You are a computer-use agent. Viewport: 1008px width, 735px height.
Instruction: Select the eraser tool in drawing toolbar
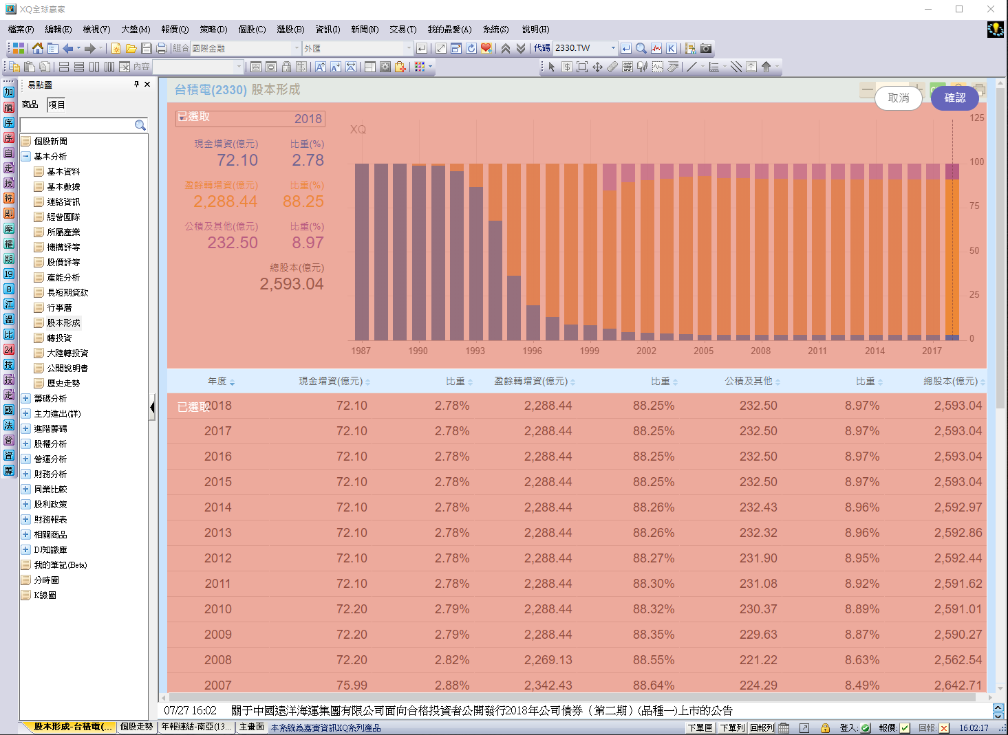pos(612,67)
